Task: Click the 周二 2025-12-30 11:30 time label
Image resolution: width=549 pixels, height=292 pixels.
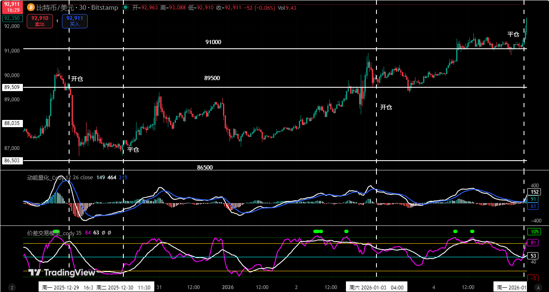Action: click(x=123, y=287)
